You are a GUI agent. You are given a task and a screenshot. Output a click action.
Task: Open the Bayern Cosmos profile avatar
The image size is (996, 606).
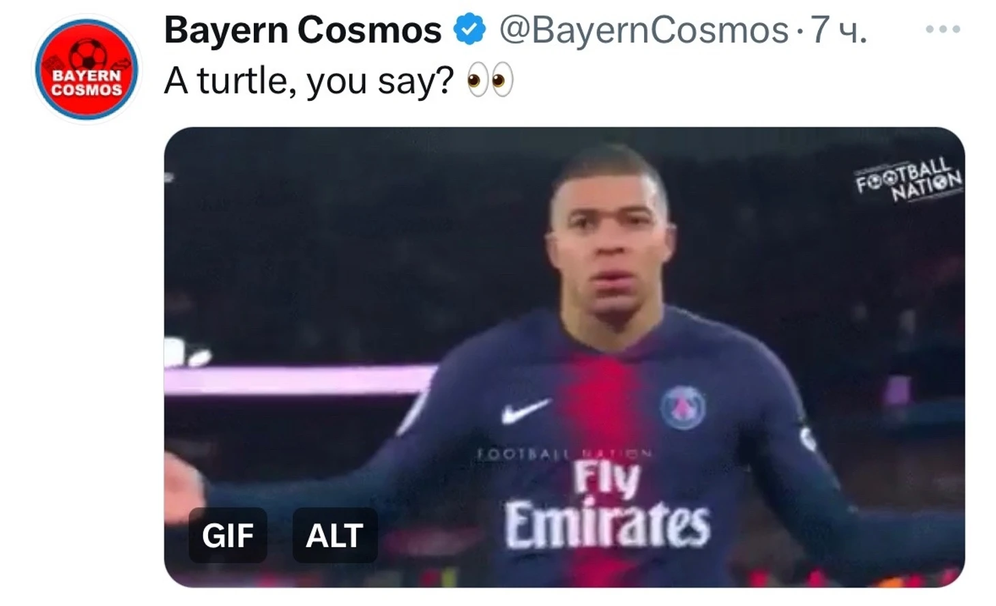tap(87, 69)
